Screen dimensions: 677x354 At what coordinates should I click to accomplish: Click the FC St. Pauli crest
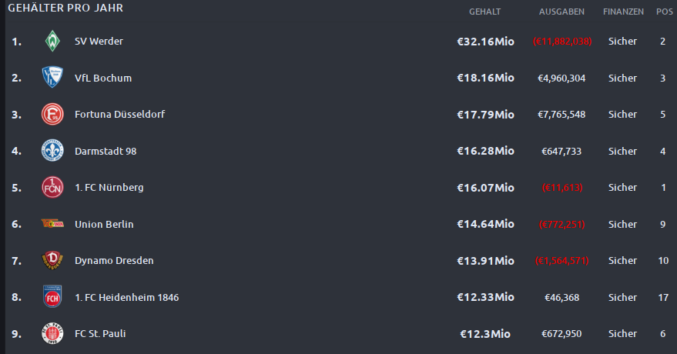coord(52,333)
